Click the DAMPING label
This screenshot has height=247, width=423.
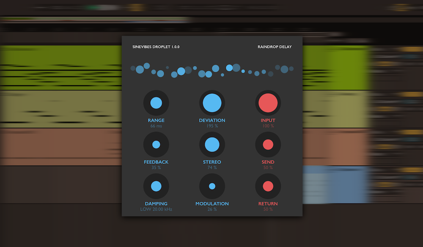[156, 204]
